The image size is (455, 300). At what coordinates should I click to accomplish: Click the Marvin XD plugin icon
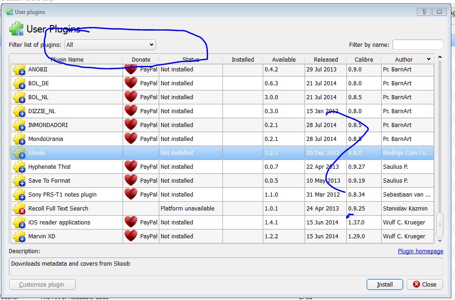pos(19,236)
